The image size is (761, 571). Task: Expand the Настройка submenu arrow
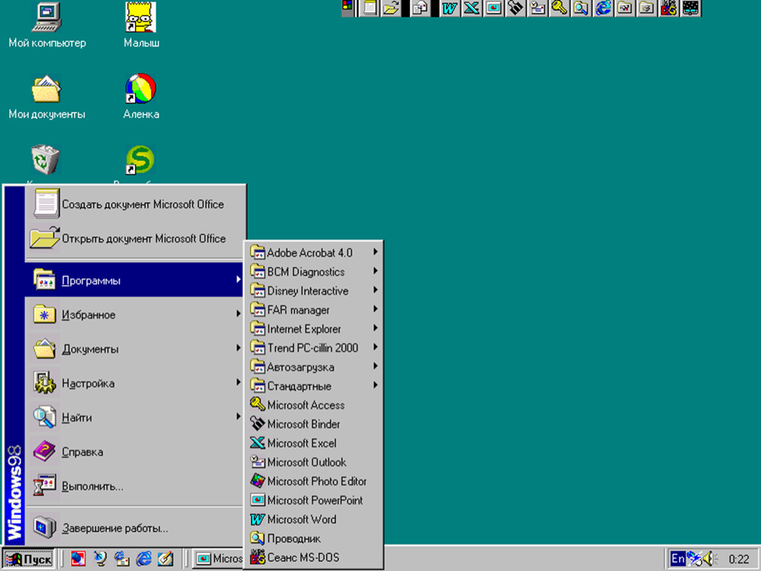point(238,382)
